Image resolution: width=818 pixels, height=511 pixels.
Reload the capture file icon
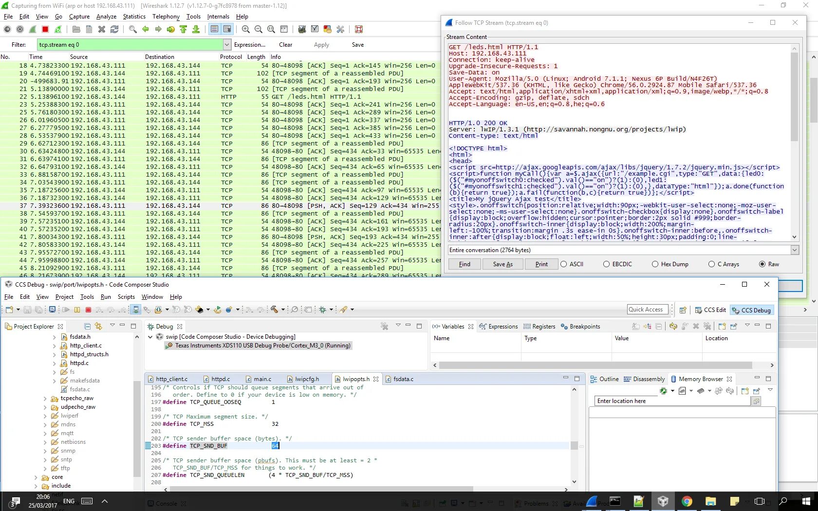[x=114, y=29]
